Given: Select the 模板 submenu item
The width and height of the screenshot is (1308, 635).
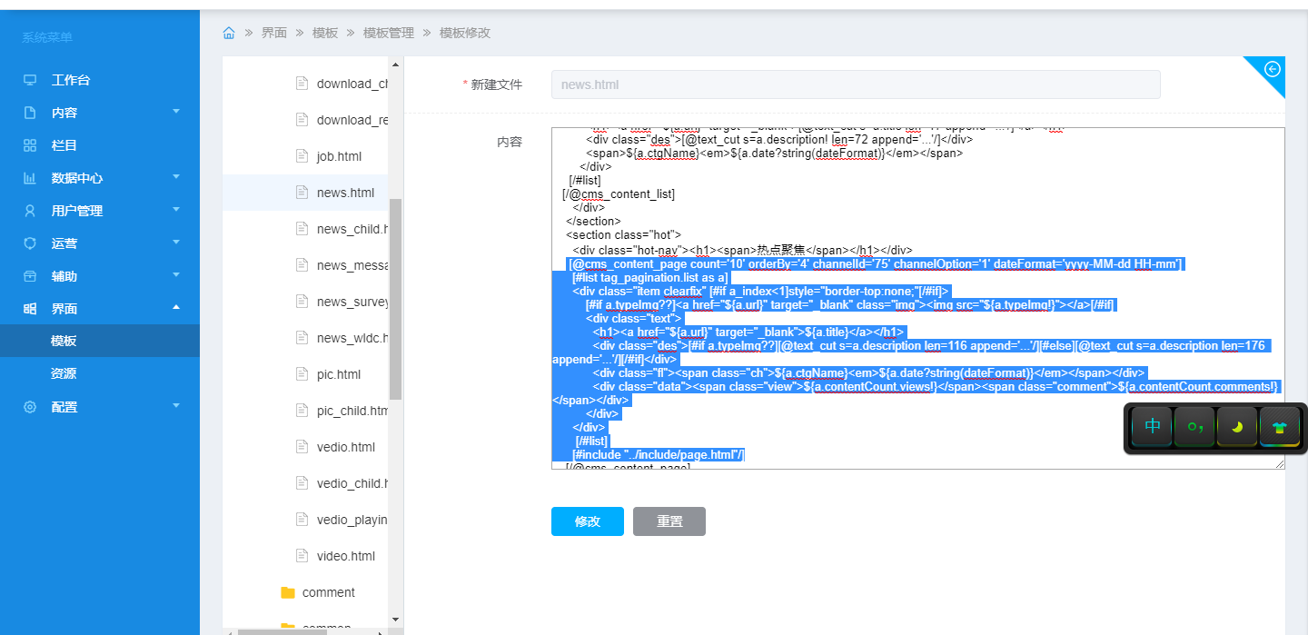Looking at the screenshot, I should click(100, 341).
